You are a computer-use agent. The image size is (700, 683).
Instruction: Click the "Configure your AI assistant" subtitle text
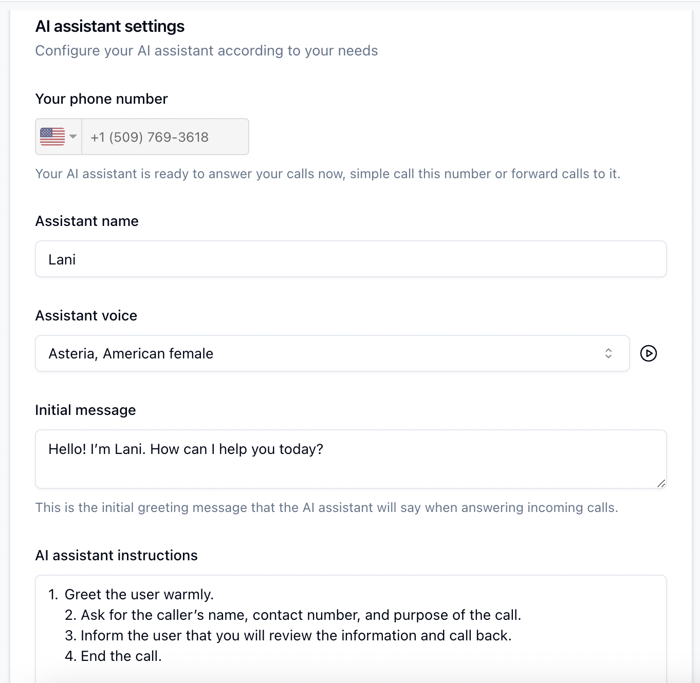pyautogui.click(x=206, y=51)
